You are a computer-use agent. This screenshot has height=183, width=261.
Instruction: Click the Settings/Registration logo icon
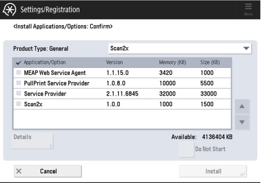pyautogui.click(x=9, y=9)
